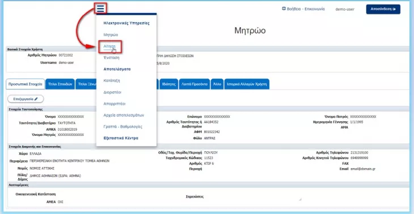
Task: Choose Μητρώο from the menu
Action: pyautogui.click(x=111, y=35)
